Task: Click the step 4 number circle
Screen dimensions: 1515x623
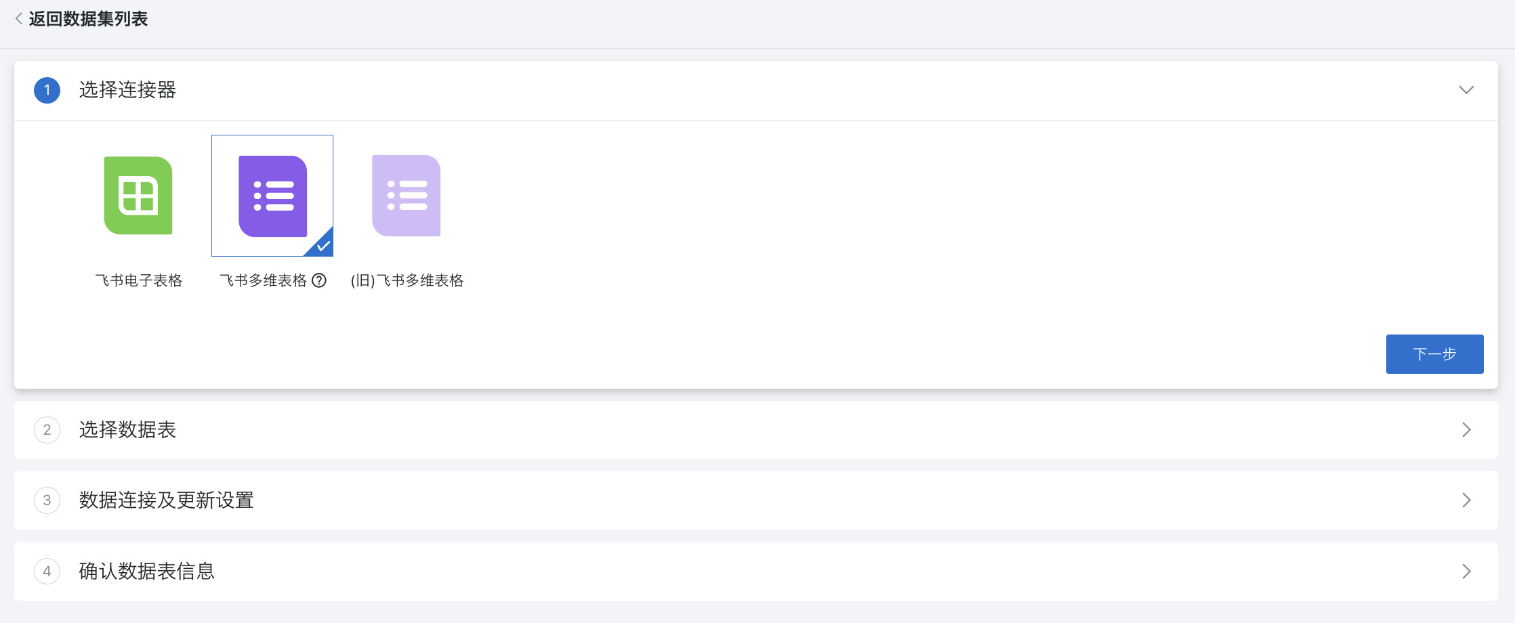Action: [47, 571]
